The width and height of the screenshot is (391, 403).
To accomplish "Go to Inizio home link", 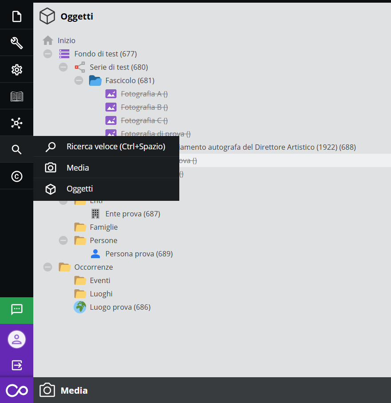I will click(x=66, y=40).
